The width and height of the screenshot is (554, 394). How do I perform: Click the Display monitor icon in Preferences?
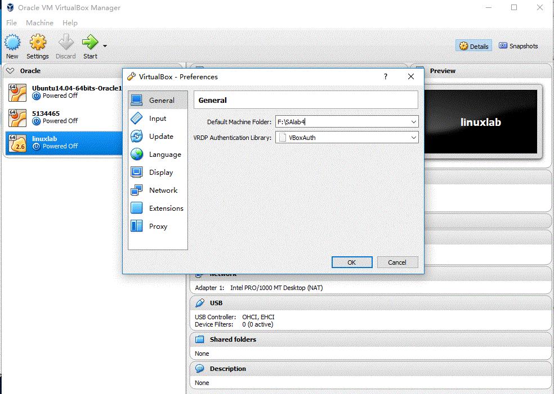click(x=137, y=172)
